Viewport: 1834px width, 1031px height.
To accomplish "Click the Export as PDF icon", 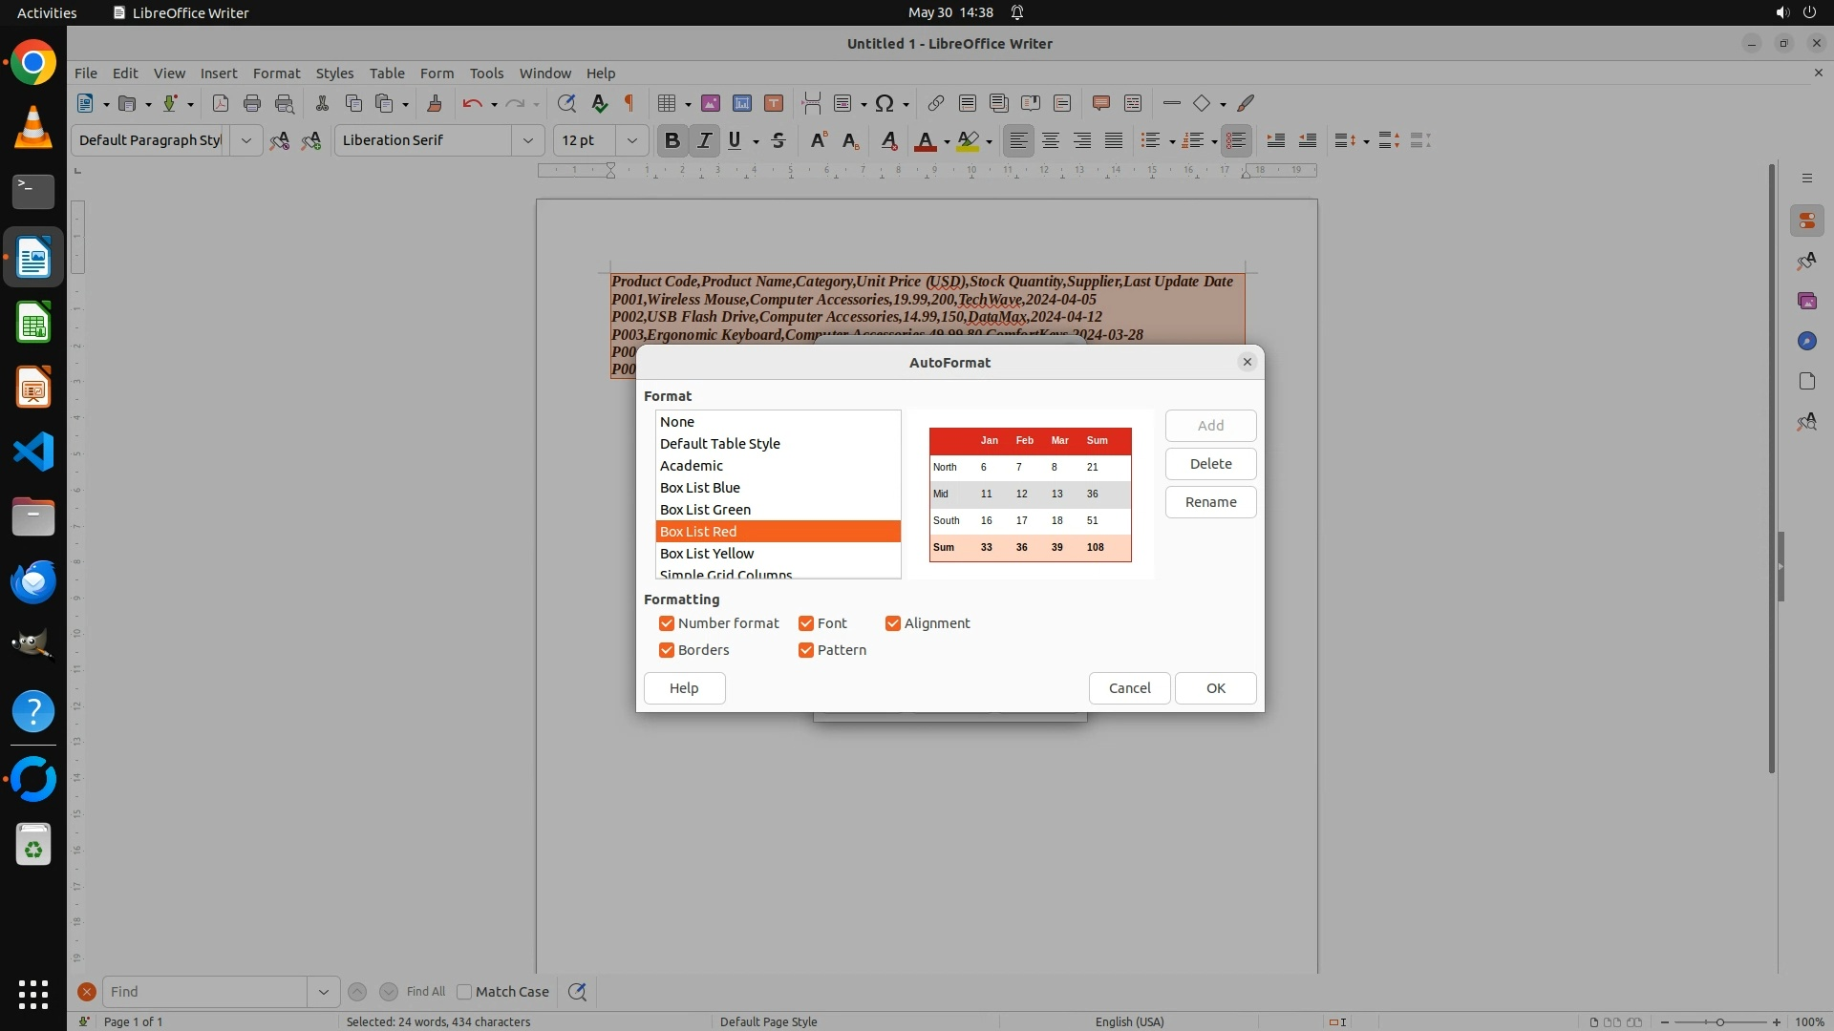I will coord(220,103).
